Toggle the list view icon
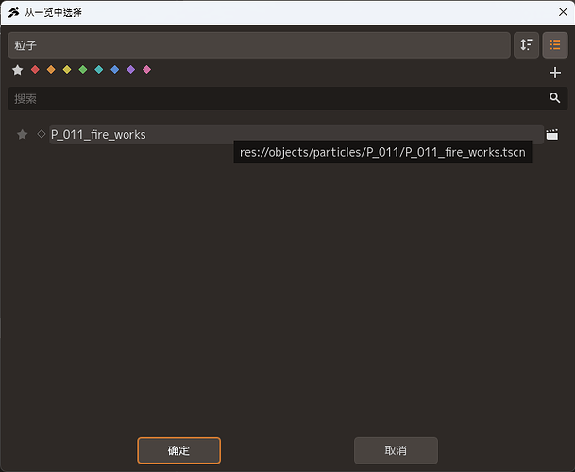Image resolution: width=575 pixels, height=472 pixels. pos(555,45)
